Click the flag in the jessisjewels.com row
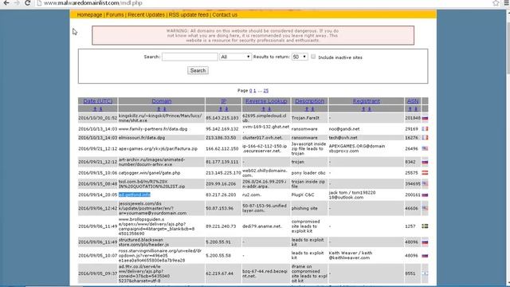Image resolution: width=510 pixels, height=287 pixels. coord(425,208)
